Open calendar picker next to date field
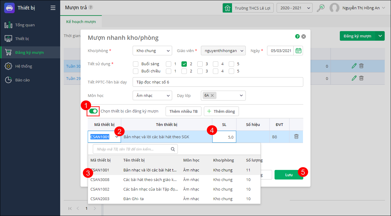 click(298, 51)
